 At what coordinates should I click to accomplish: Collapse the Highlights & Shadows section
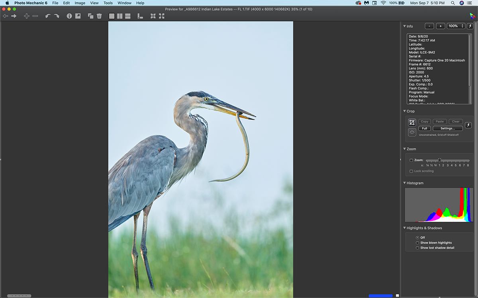coord(405,228)
